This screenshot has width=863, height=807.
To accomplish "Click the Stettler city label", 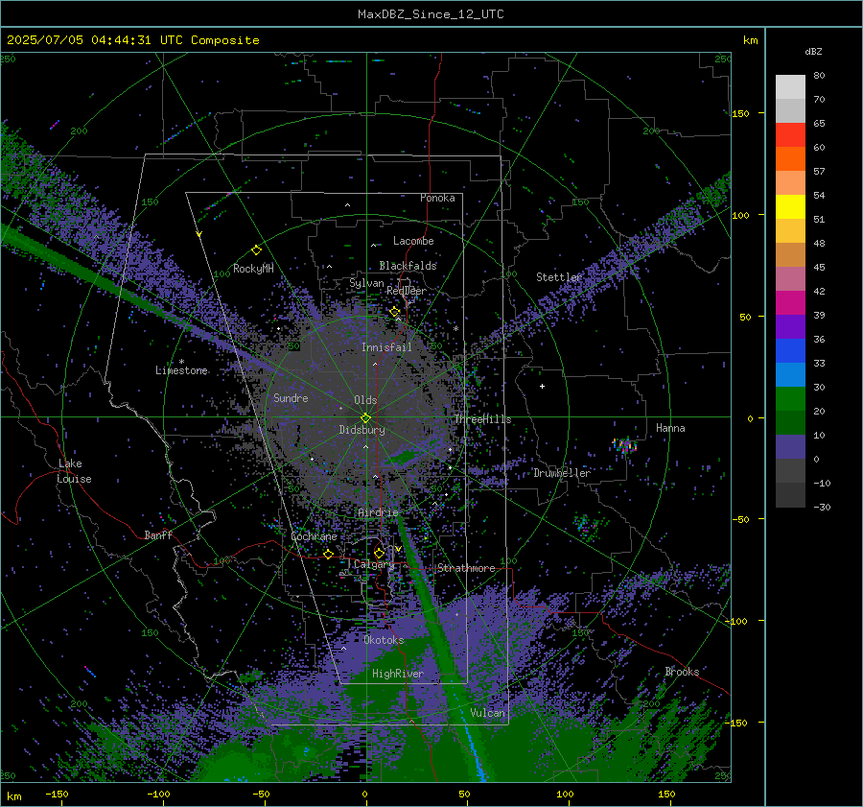I will pyautogui.click(x=559, y=277).
